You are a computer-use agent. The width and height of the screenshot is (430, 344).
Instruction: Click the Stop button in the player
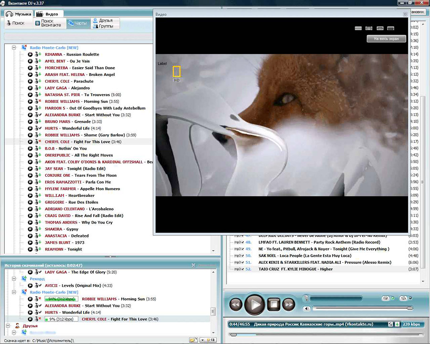point(273,304)
